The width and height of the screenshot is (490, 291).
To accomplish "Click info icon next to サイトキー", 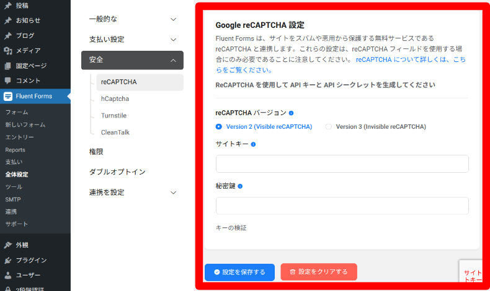I will click(x=253, y=144).
